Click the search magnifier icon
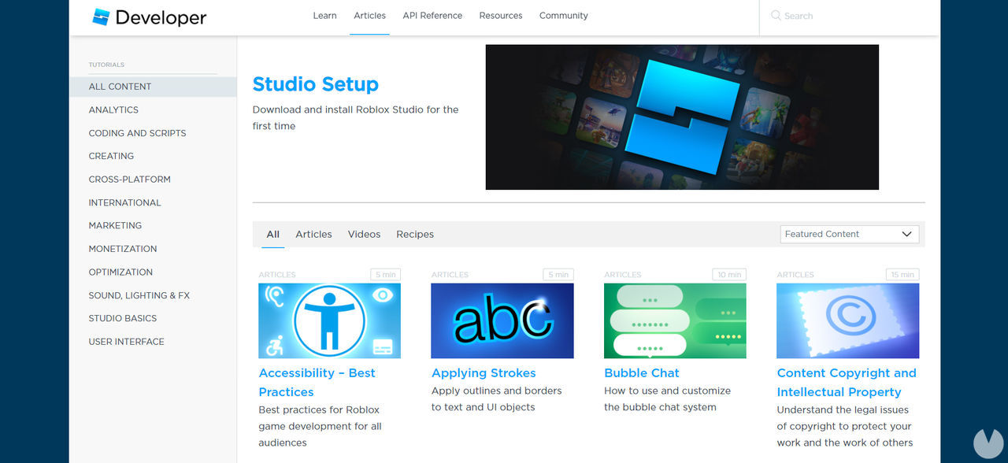Screen dimensions: 1008x463 pos(776,16)
